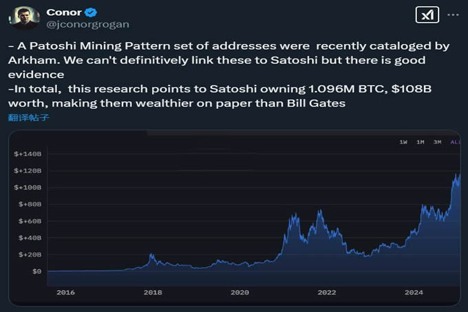The height and width of the screenshot is (312, 468).
Task: Click the 2022 x-axis label
Action: click(x=326, y=293)
